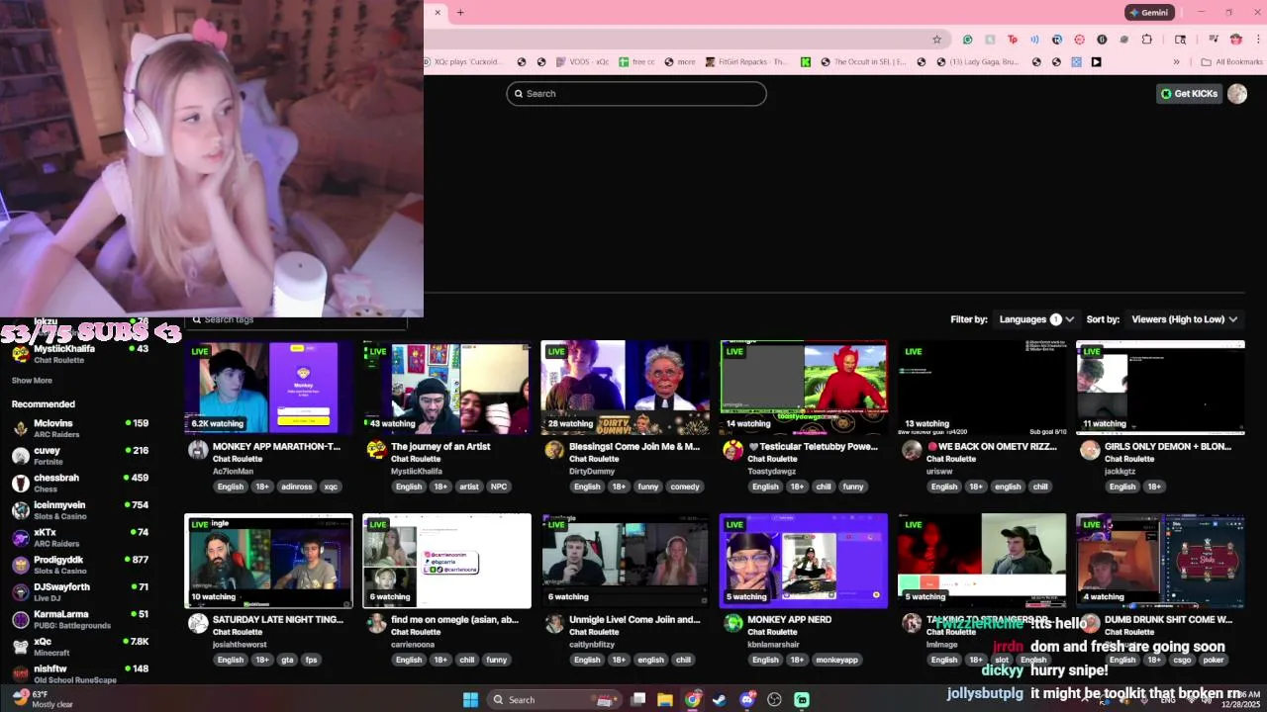The height and width of the screenshot is (712, 1267).
Task: Open MystiicKhalifa channel in the sidebar
Action: (x=79, y=353)
